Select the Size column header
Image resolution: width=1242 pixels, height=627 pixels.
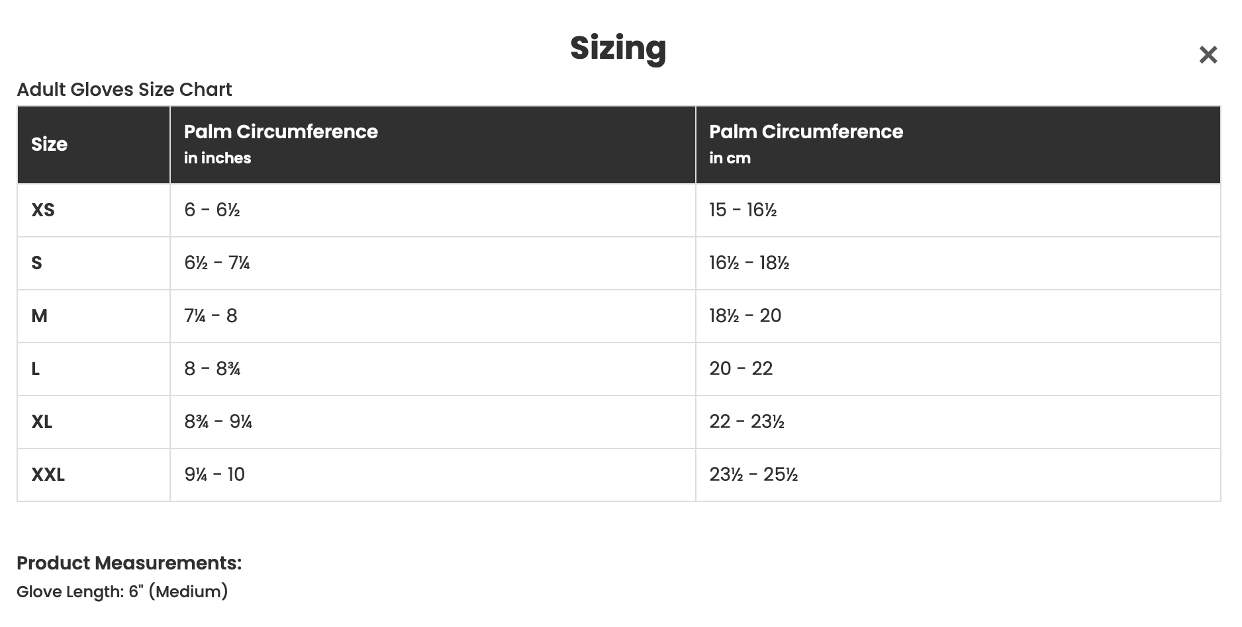tap(50, 144)
